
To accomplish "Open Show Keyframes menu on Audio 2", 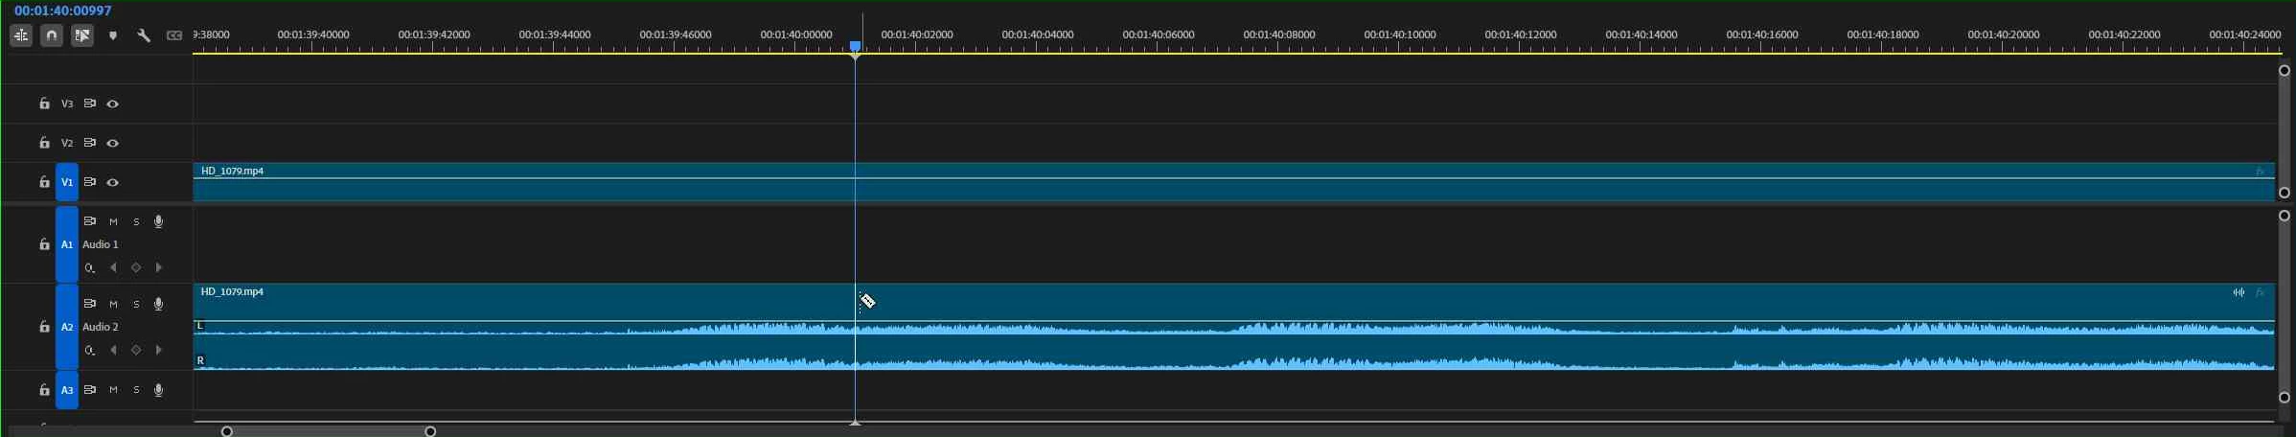I will [90, 351].
